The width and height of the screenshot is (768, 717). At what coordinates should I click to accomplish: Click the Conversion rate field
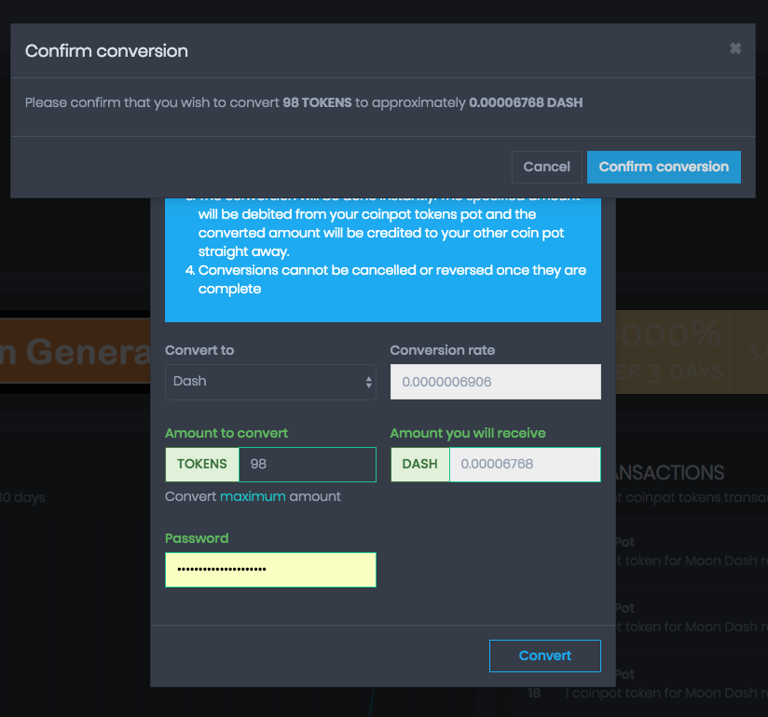(x=496, y=382)
